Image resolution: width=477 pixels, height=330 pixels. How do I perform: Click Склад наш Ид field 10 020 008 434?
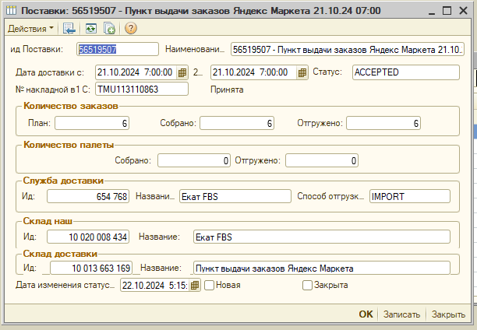(x=88, y=237)
